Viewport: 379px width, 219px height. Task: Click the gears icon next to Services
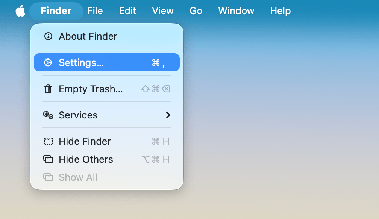tap(48, 115)
